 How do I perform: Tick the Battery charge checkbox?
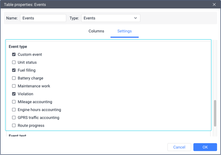tap(14, 78)
